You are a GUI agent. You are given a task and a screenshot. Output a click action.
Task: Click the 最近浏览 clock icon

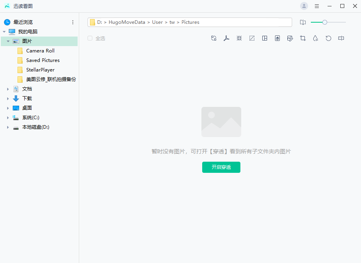7,22
